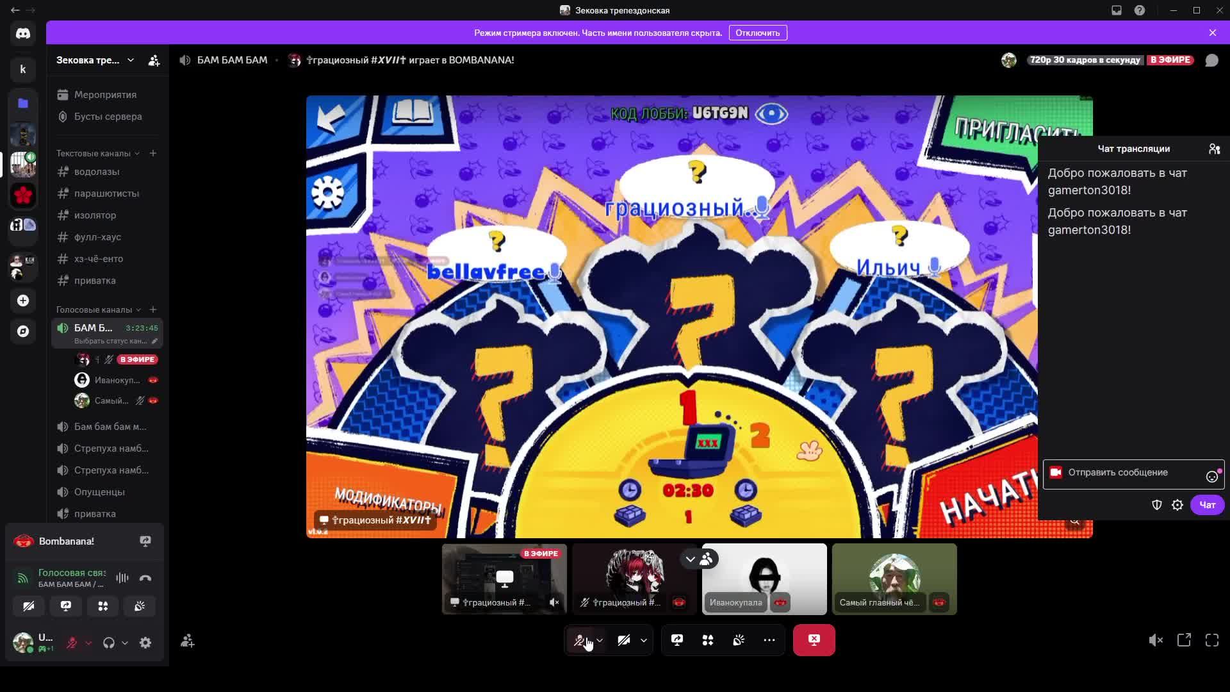This screenshot has width=1230, height=692.
Task: Open activities launcher in bottom call bar
Action: pyautogui.click(x=708, y=640)
